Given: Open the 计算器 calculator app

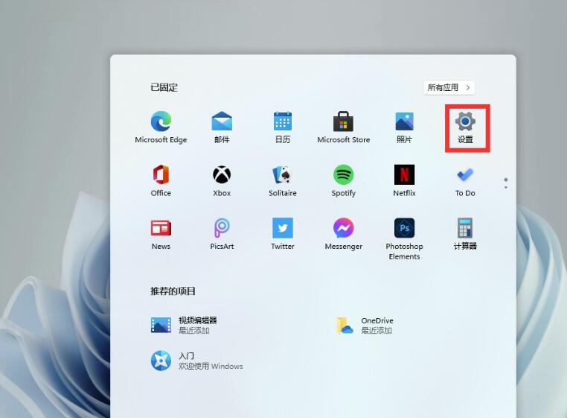Looking at the screenshot, I should click(x=465, y=234).
